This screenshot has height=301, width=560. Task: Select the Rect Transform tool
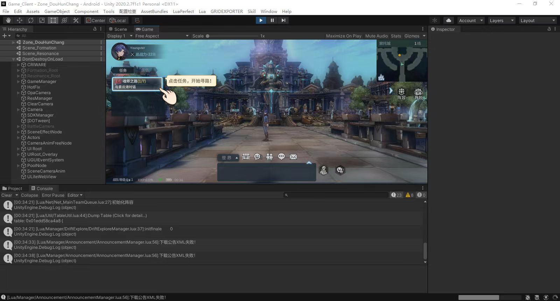(x=53, y=20)
